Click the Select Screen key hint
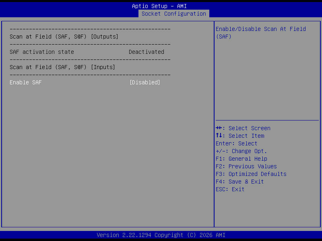The image size is (322, 241). click(243, 128)
